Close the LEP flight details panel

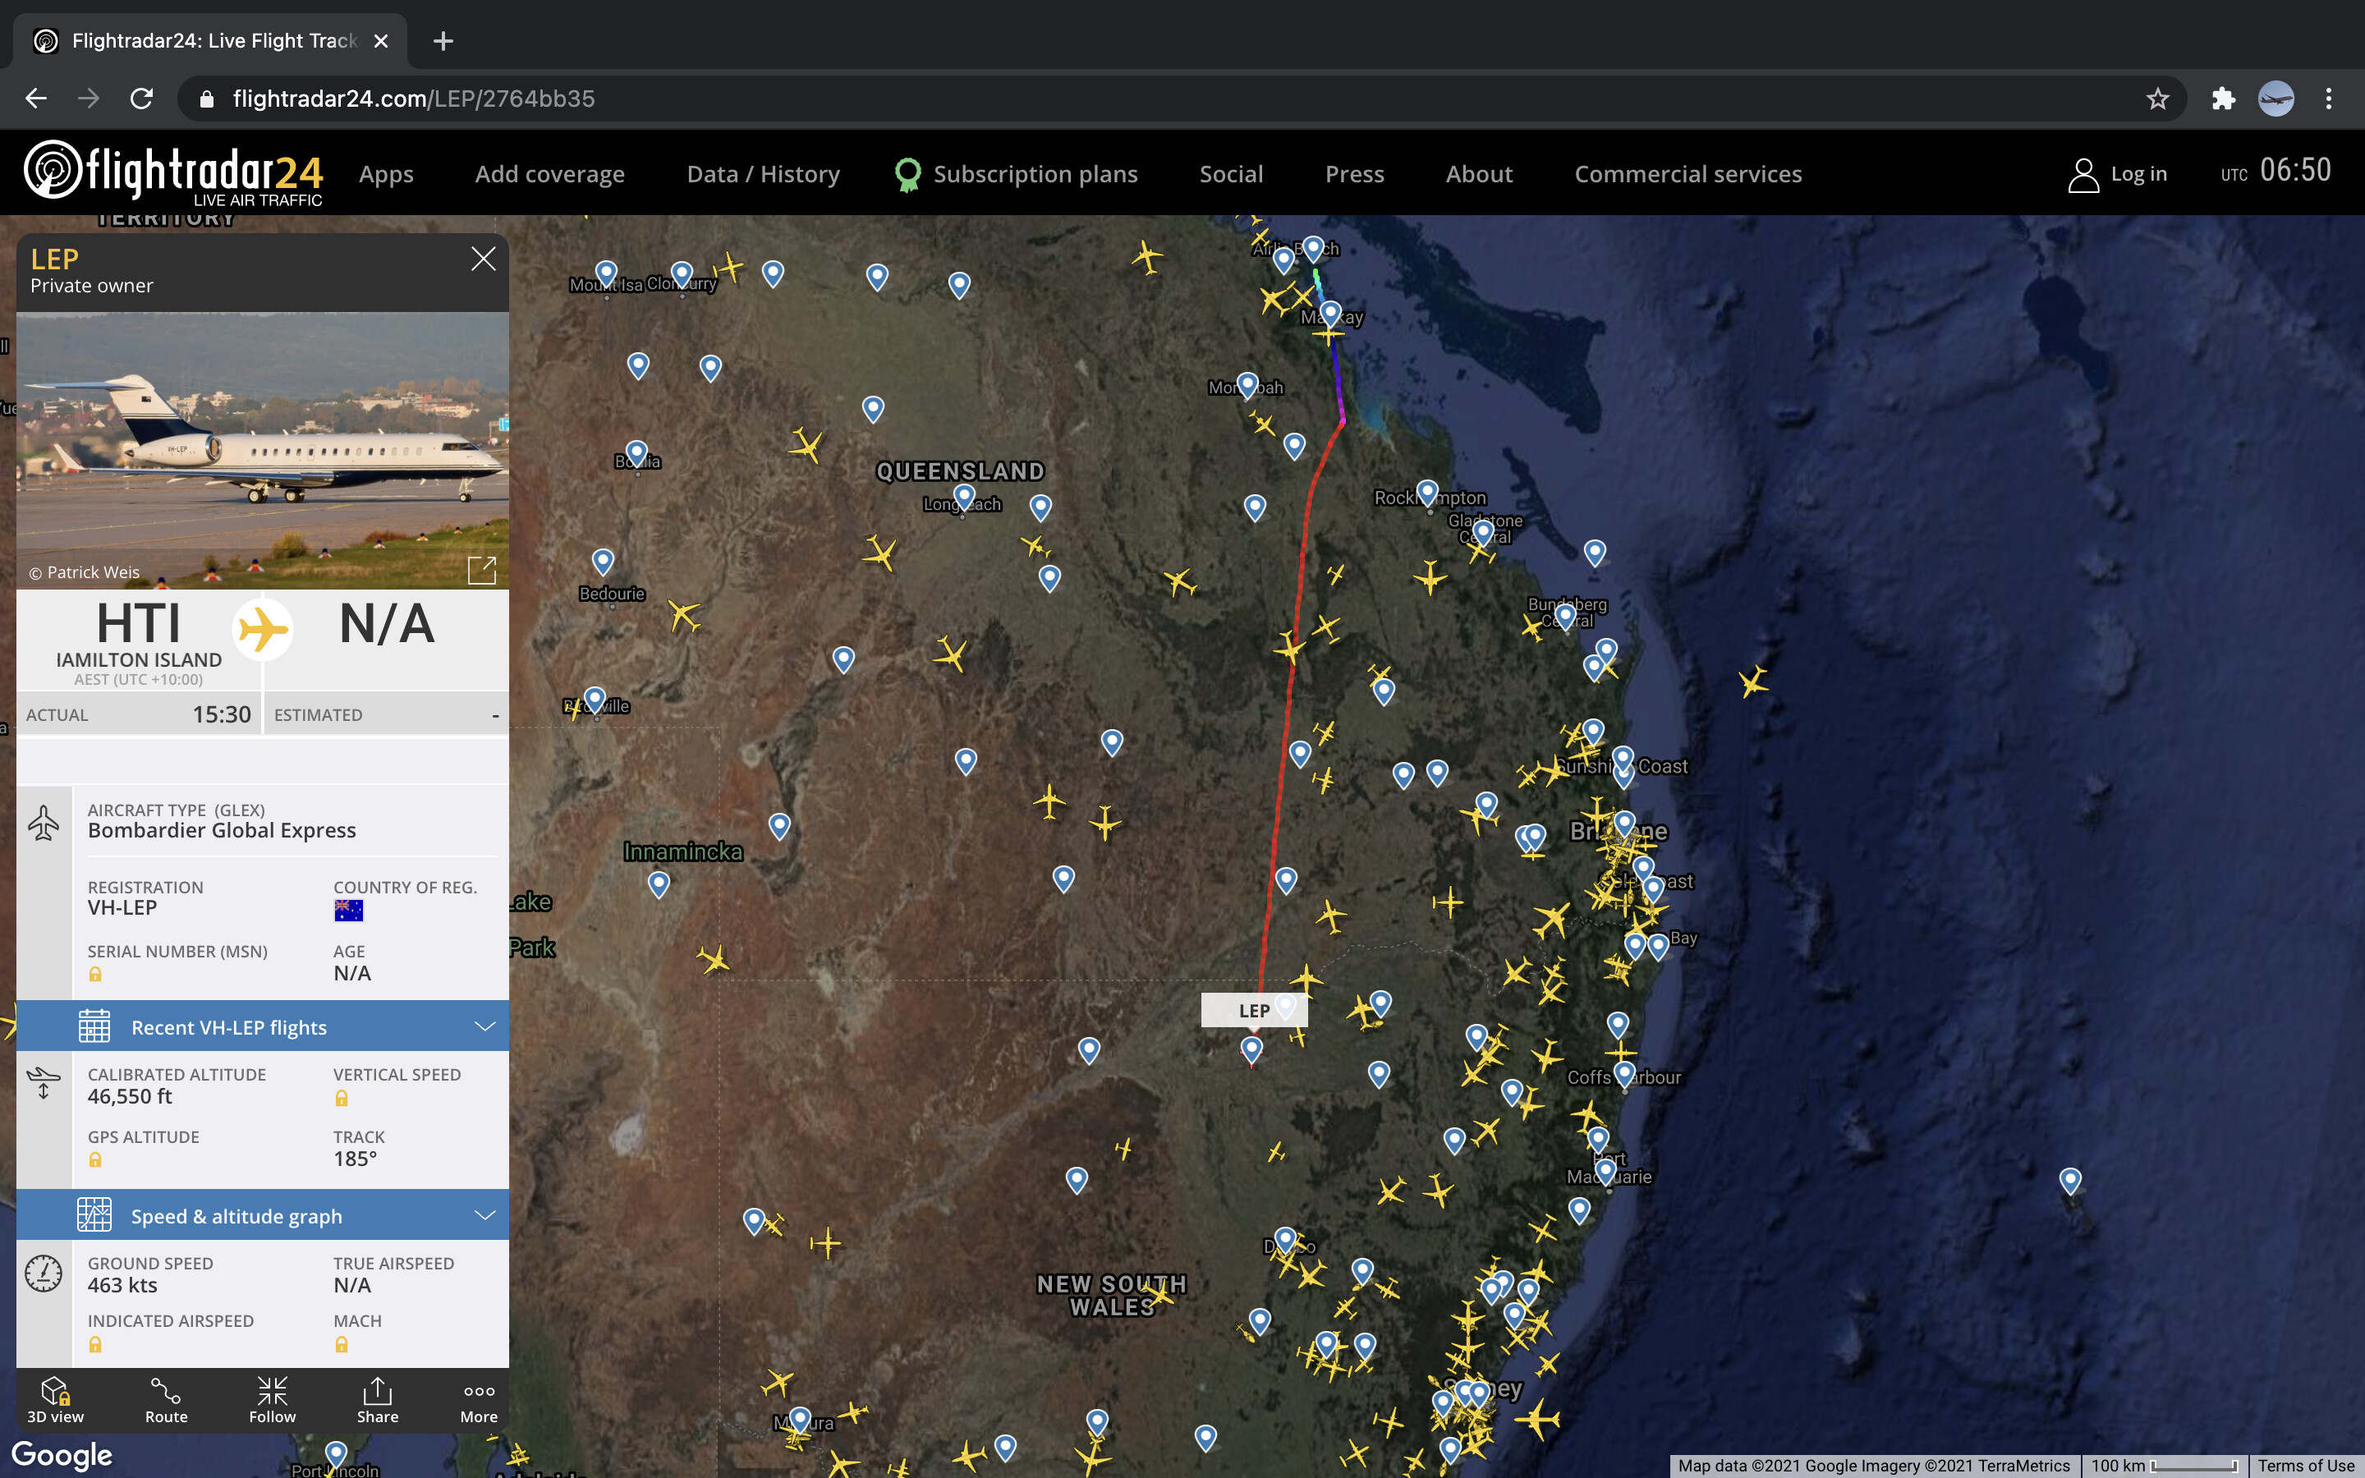coord(483,259)
